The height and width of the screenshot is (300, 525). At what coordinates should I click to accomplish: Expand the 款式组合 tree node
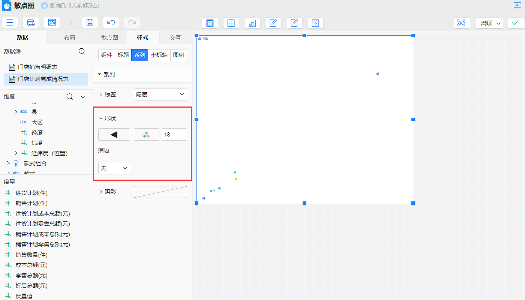coord(8,163)
